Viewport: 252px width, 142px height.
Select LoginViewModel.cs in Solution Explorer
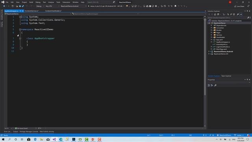[x=223, y=47]
